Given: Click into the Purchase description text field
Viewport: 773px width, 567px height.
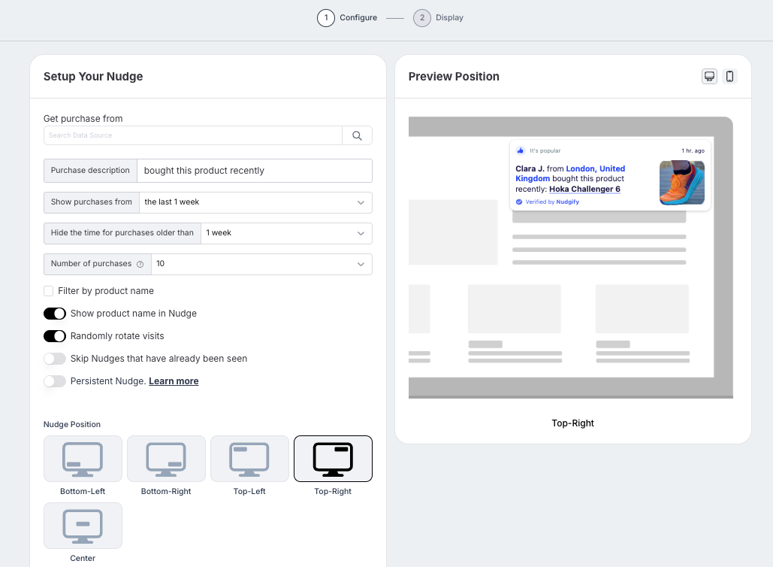Looking at the screenshot, I should pyautogui.click(x=255, y=171).
